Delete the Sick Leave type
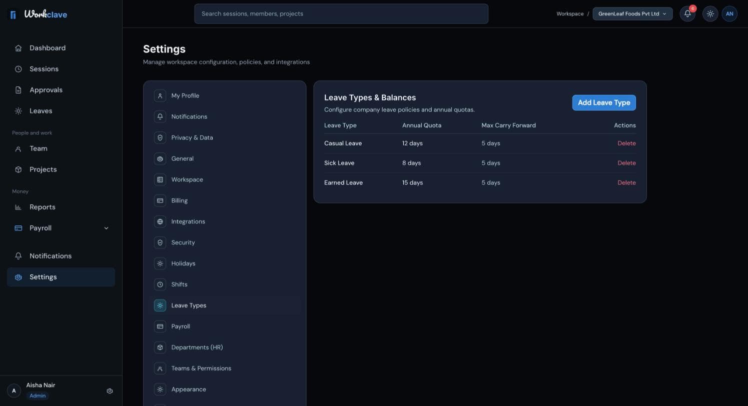Viewport: 748px width, 406px height. click(x=626, y=163)
